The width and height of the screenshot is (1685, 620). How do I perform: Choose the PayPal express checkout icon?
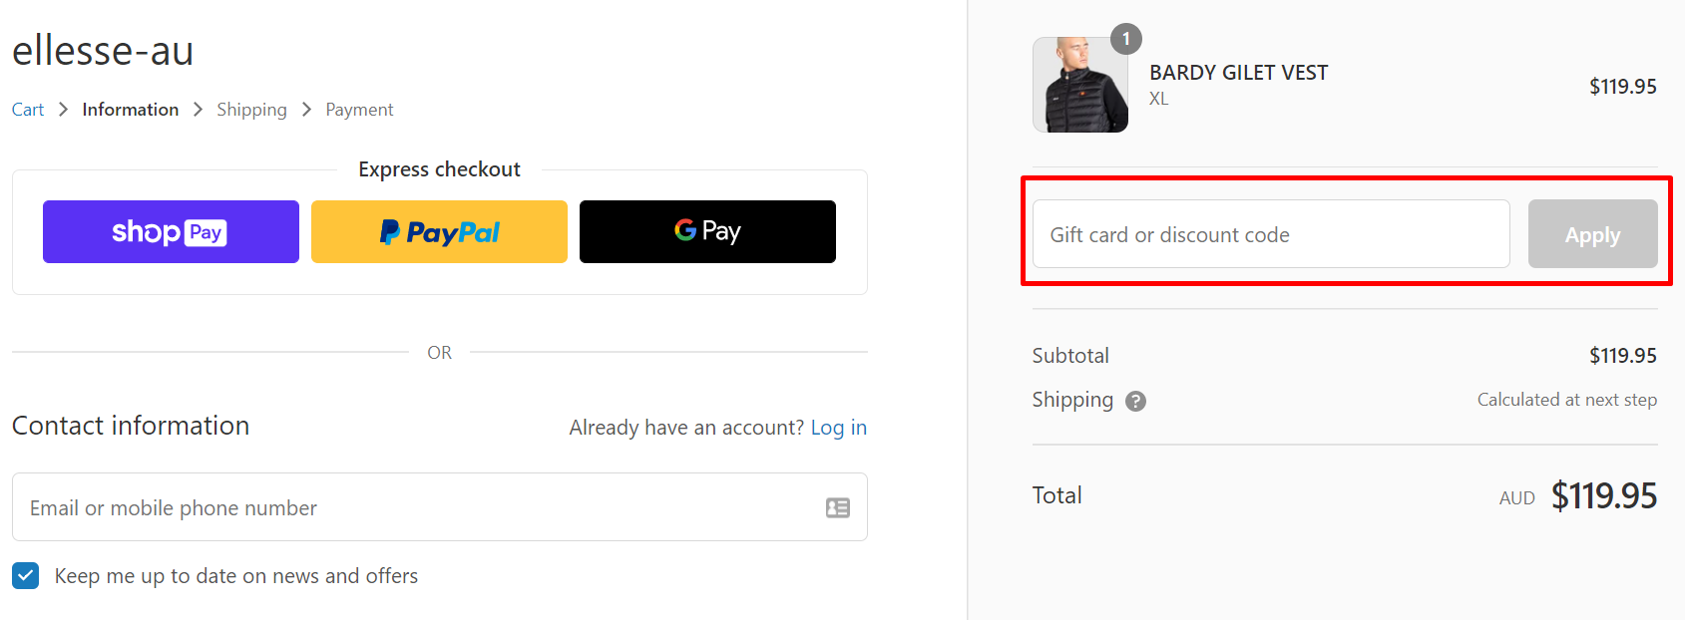click(439, 231)
